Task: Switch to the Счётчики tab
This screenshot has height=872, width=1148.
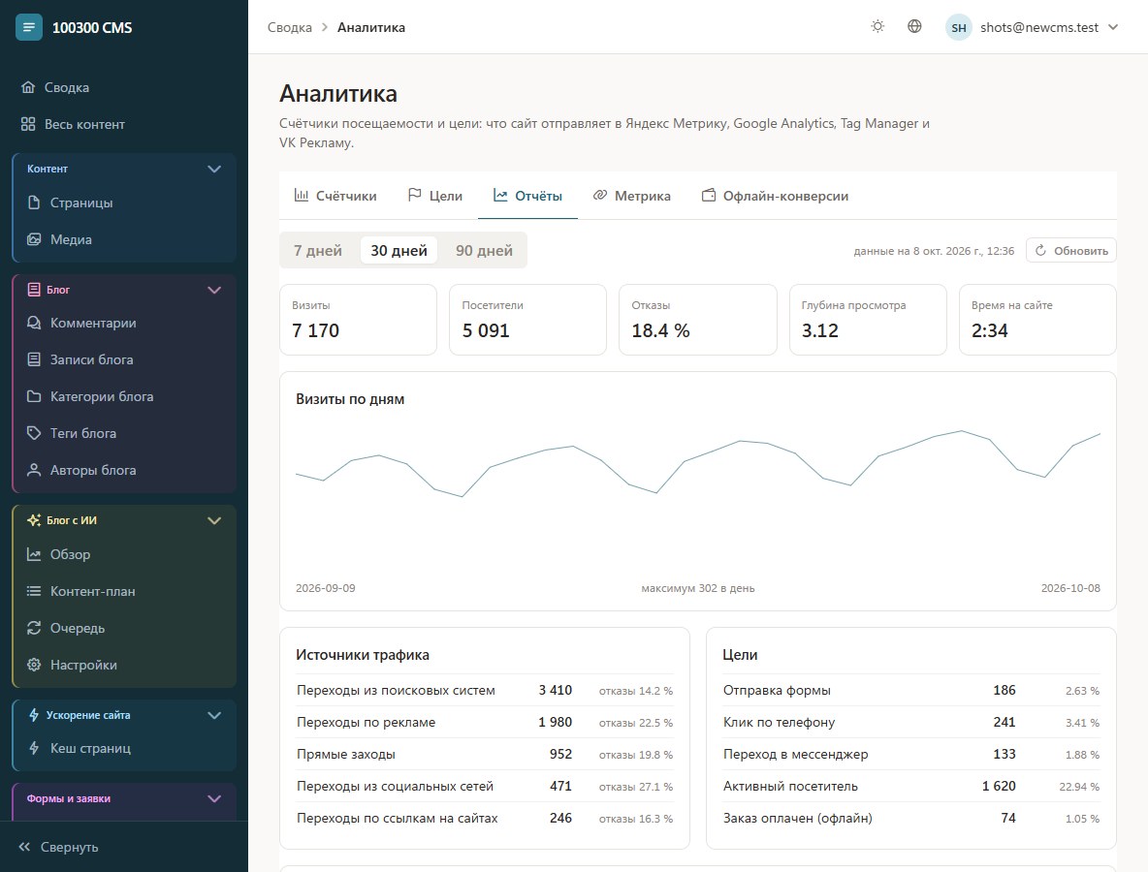Action: coord(335,196)
